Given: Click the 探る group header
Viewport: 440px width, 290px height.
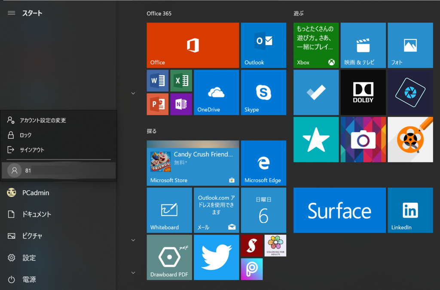Looking at the screenshot, I should [x=152, y=131].
